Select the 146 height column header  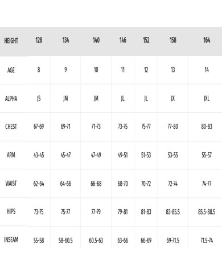[x=123, y=40]
